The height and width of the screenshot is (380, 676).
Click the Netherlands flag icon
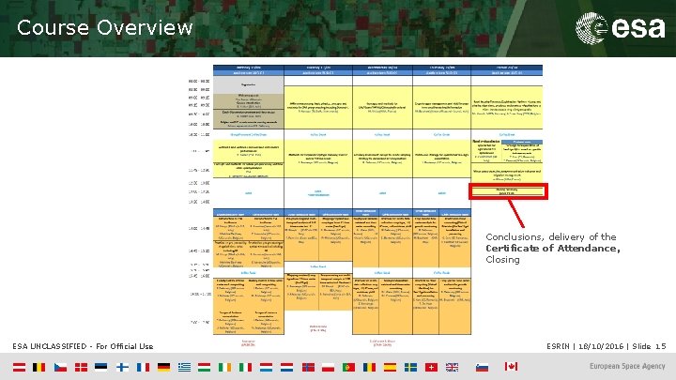(286, 367)
